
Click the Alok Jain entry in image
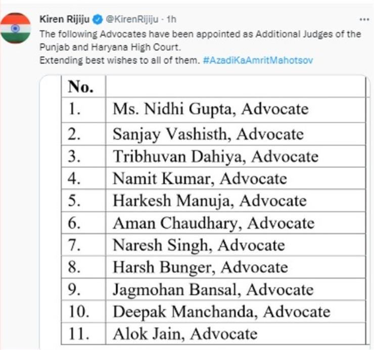[x=185, y=334]
